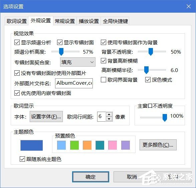Click the current theme color swatch
The width and height of the screenshot is (196, 188).
(31, 145)
